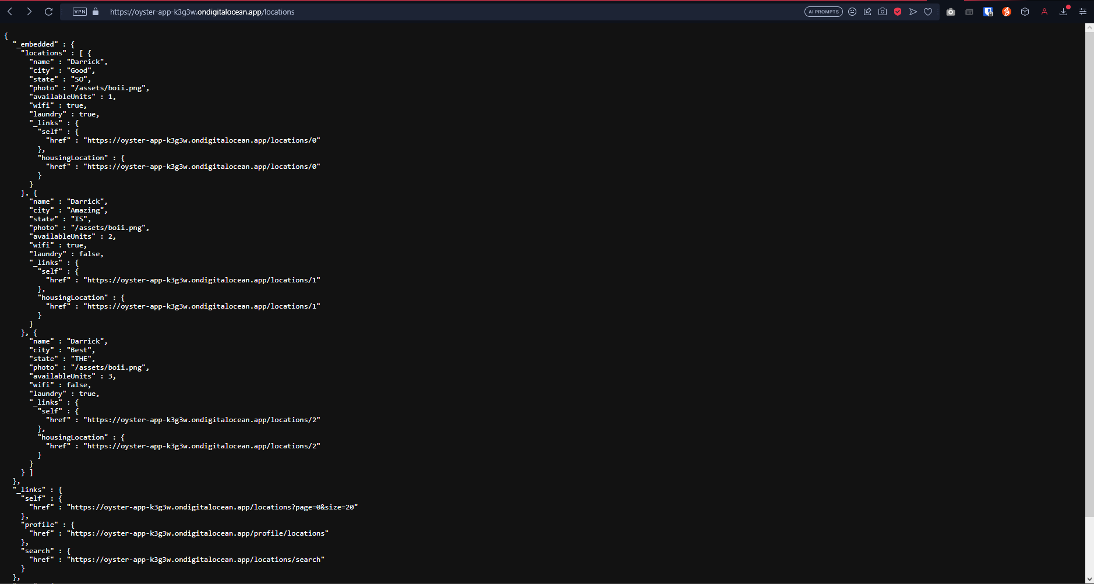Open the downloads panel
Image resolution: width=1094 pixels, height=584 pixels.
coord(1063,12)
